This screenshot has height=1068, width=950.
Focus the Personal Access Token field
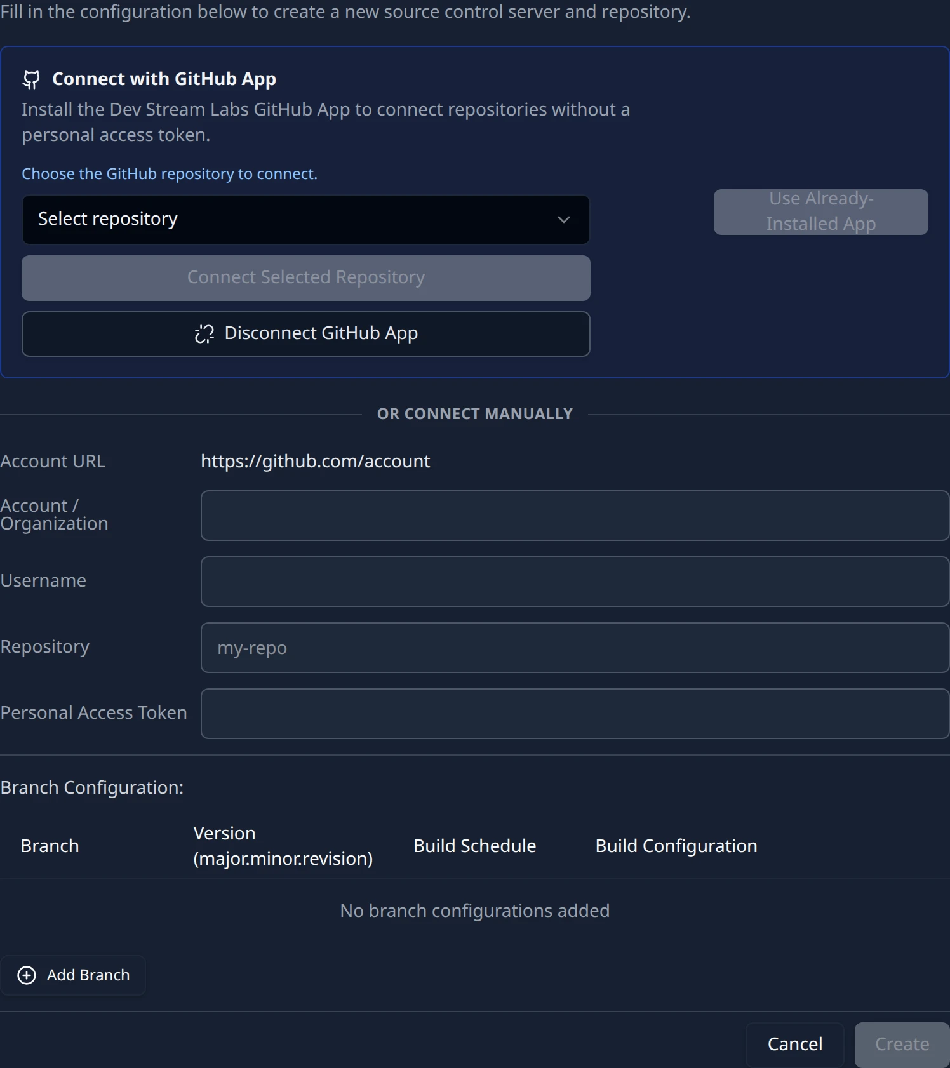tap(575, 714)
